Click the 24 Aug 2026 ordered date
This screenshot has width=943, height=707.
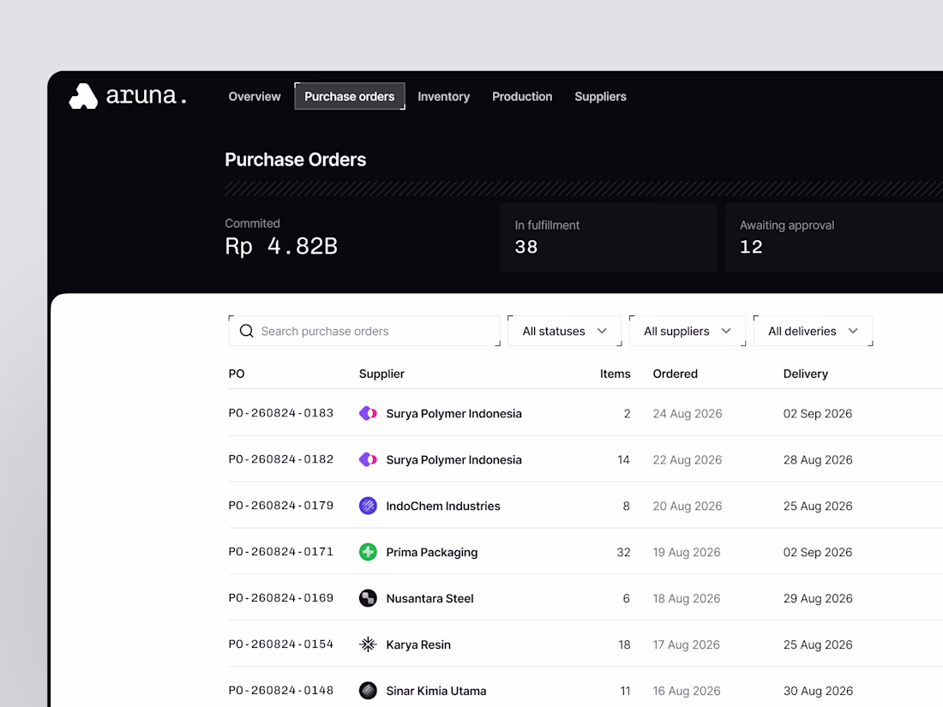click(x=688, y=414)
